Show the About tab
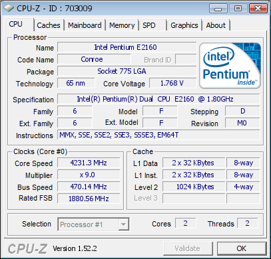Image resolution: width=271 pixels, height=259 pixels. pyautogui.click(x=216, y=25)
